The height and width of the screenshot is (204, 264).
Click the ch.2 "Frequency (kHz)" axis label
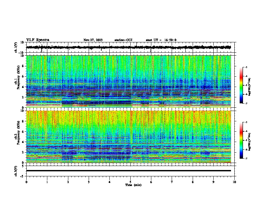18,133
